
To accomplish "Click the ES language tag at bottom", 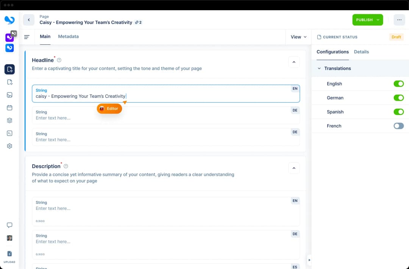I will pos(295,267).
